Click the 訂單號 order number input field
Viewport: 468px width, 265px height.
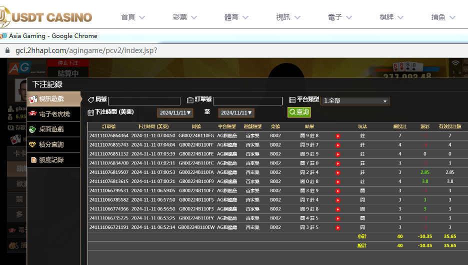coord(247,101)
